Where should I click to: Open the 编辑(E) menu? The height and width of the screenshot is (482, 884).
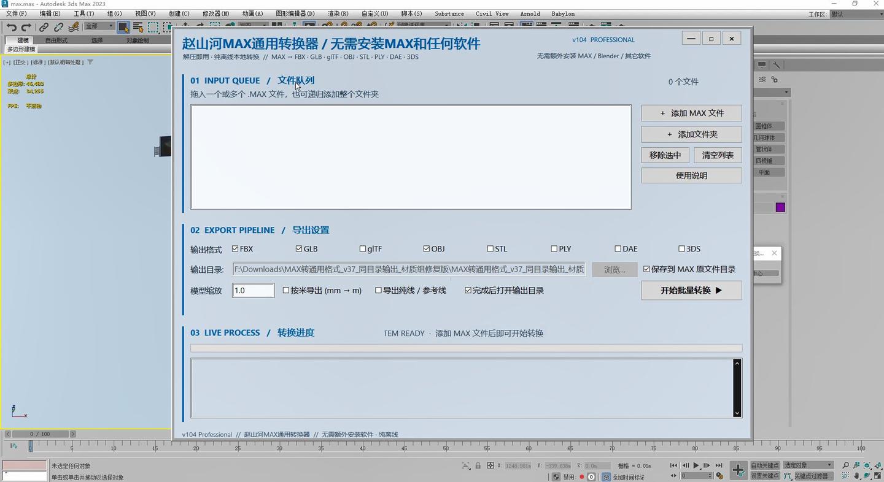[x=50, y=13]
